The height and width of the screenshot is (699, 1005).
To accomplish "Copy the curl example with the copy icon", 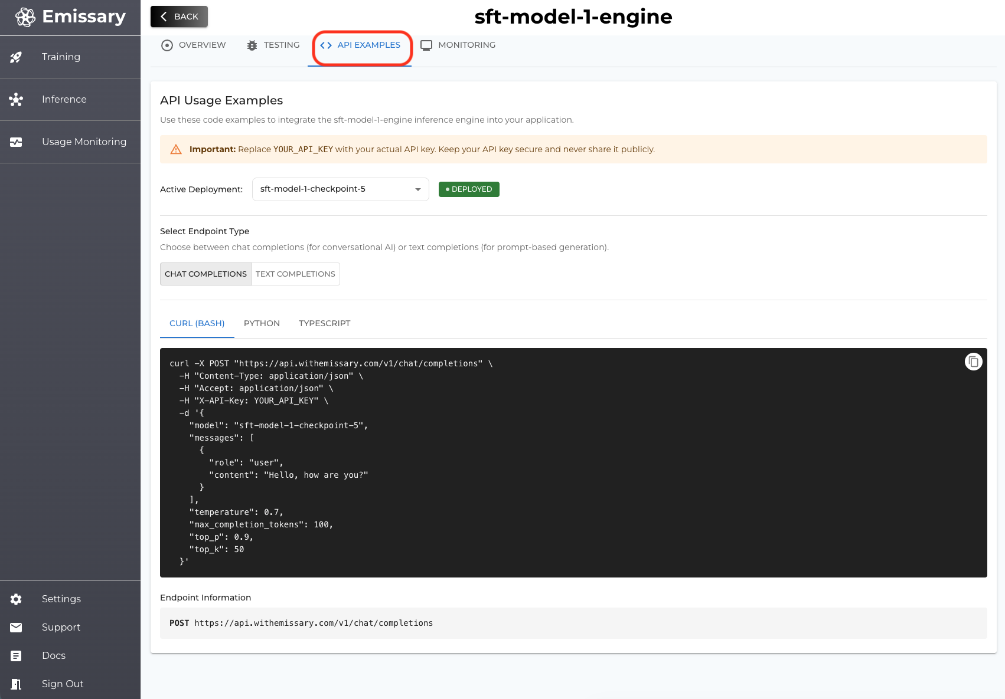I will [x=973, y=361].
